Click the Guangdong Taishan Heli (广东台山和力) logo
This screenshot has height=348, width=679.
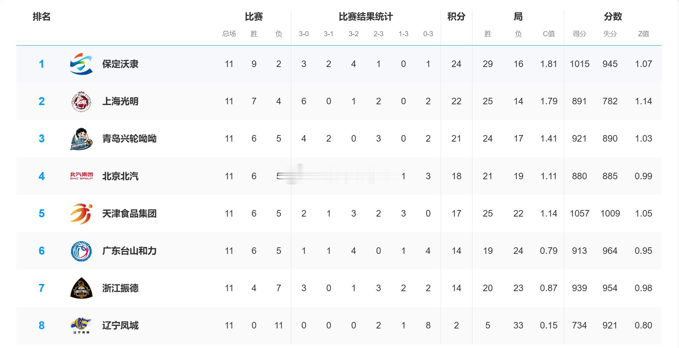[x=81, y=251]
